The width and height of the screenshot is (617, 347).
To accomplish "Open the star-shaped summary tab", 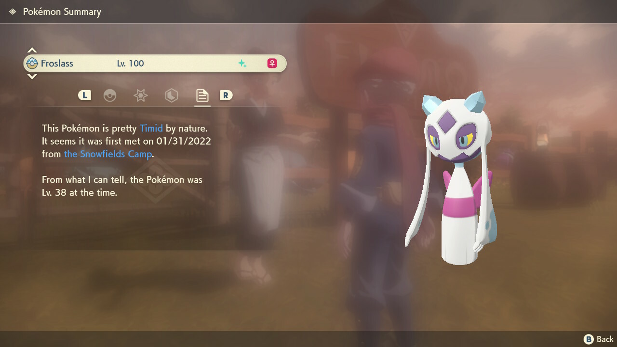I will 140,95.
